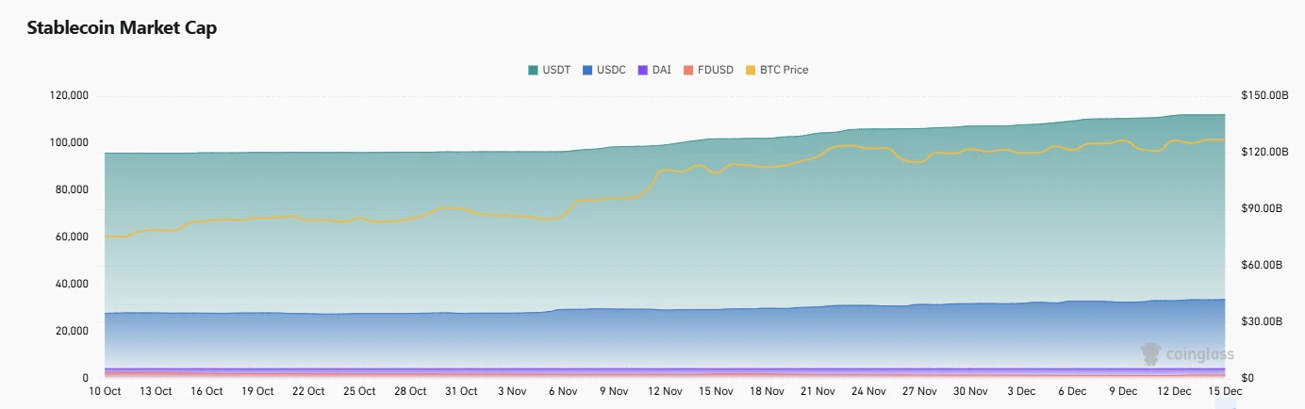Click the 10 Oct date label
1305x409 pixels.
click(105, 391)
